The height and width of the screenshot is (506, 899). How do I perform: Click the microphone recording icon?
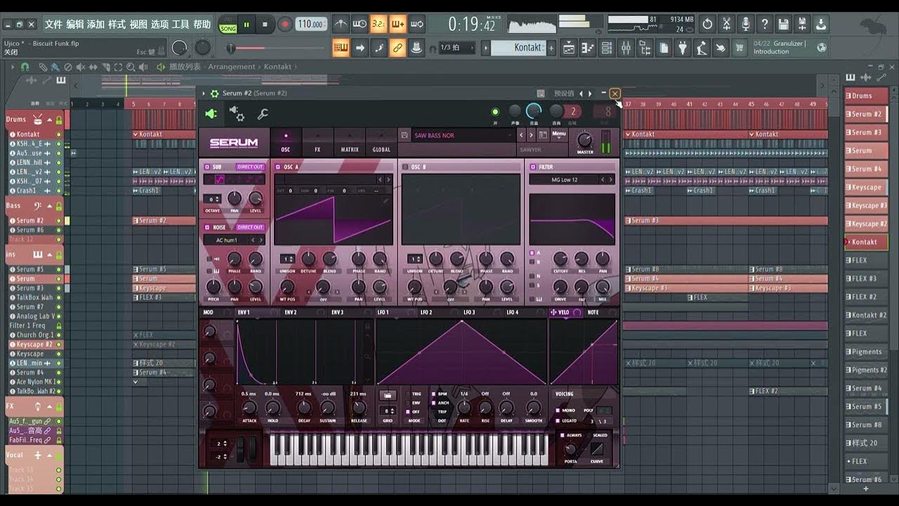(x=746, y=24)
